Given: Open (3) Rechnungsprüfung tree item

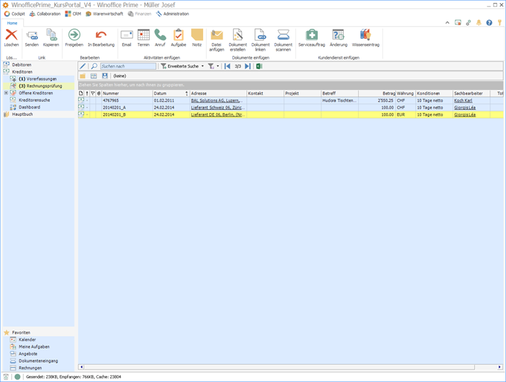Looking at the screenshot, I should 40,86.
